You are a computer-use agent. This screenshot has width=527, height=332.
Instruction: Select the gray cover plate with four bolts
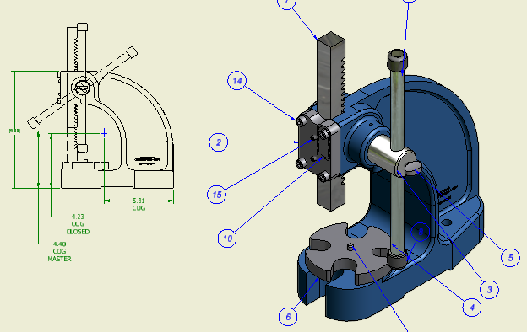click(x=318, y=147)
